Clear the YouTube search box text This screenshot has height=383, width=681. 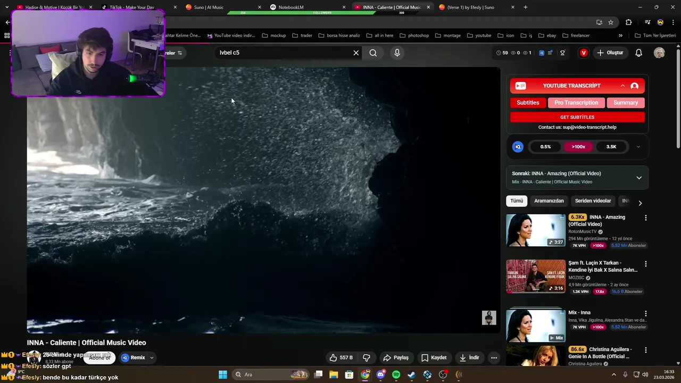pyautogui.click(x=356, y=53)
